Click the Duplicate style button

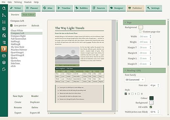click(x=35, y=102)
